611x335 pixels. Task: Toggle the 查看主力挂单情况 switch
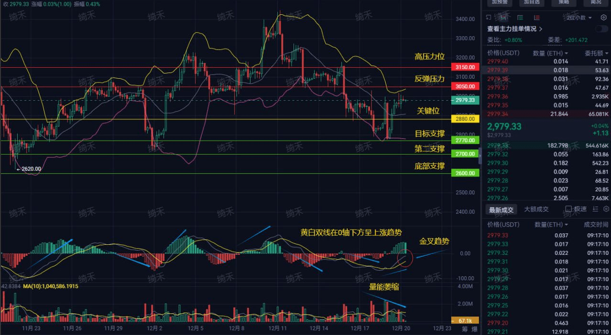click(x=601, y=29)
